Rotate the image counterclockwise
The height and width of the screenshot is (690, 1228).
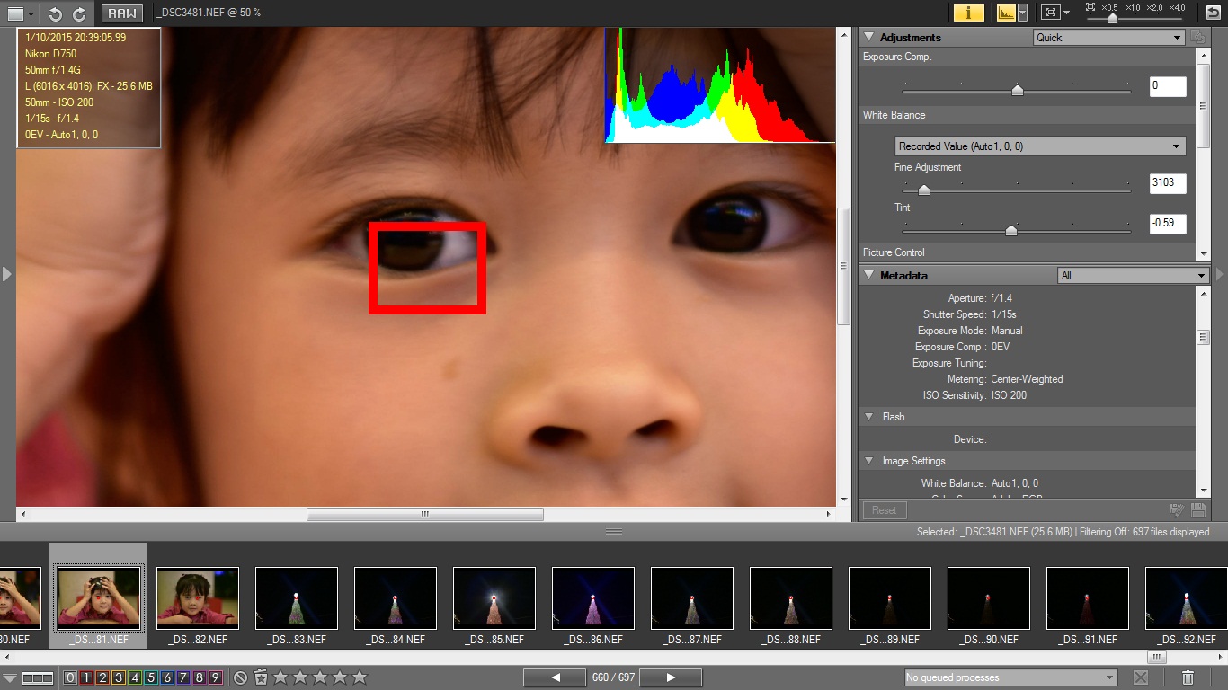pyautogui.click(x=56, y=13)
